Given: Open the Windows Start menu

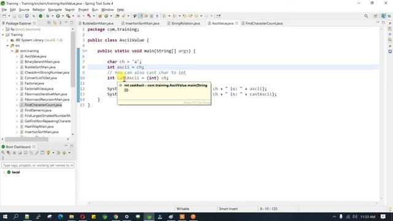Looking at the screenshot, I should click(x=5, y=217).
